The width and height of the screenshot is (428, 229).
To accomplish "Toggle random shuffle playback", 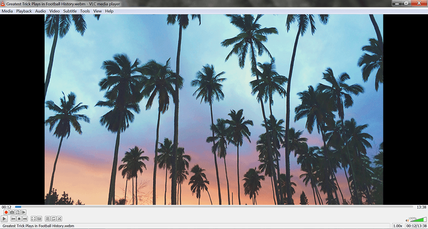I will (59, 219).
